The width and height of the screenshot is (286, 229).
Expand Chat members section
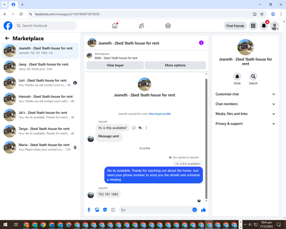coord(245,104)
